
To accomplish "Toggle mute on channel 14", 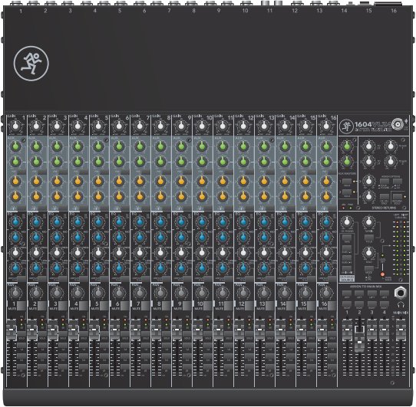I will point(291,306).
